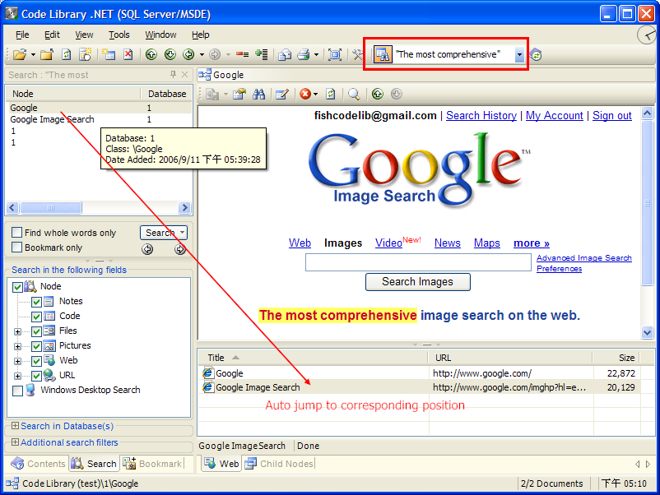Switch to the Contents tab
Image resolution: width=660 pixels, height=495 pixels.
pos(39,464)
